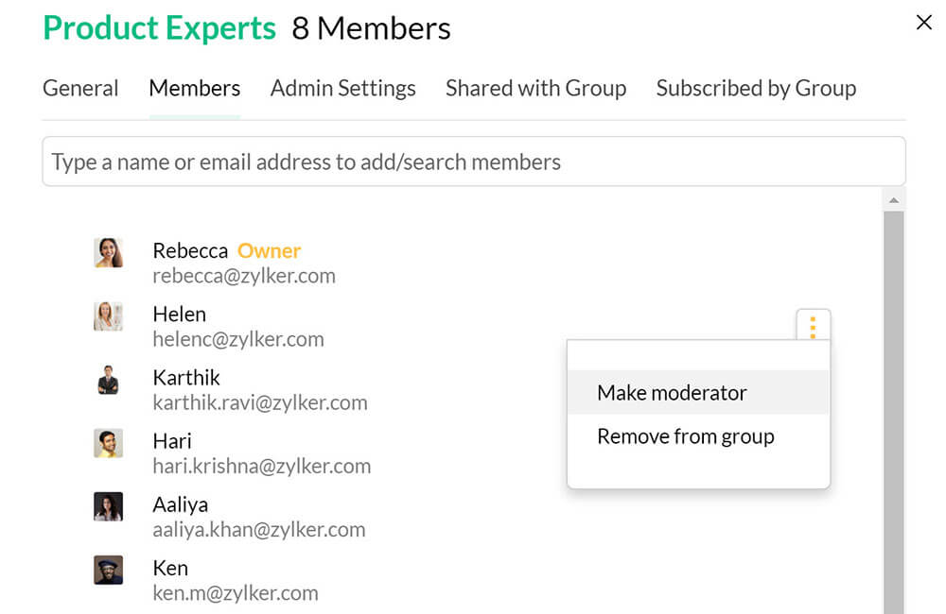Screen dimensions: 946x614
Task: Open the Admin Settings tab
Action: coord(342,89)
